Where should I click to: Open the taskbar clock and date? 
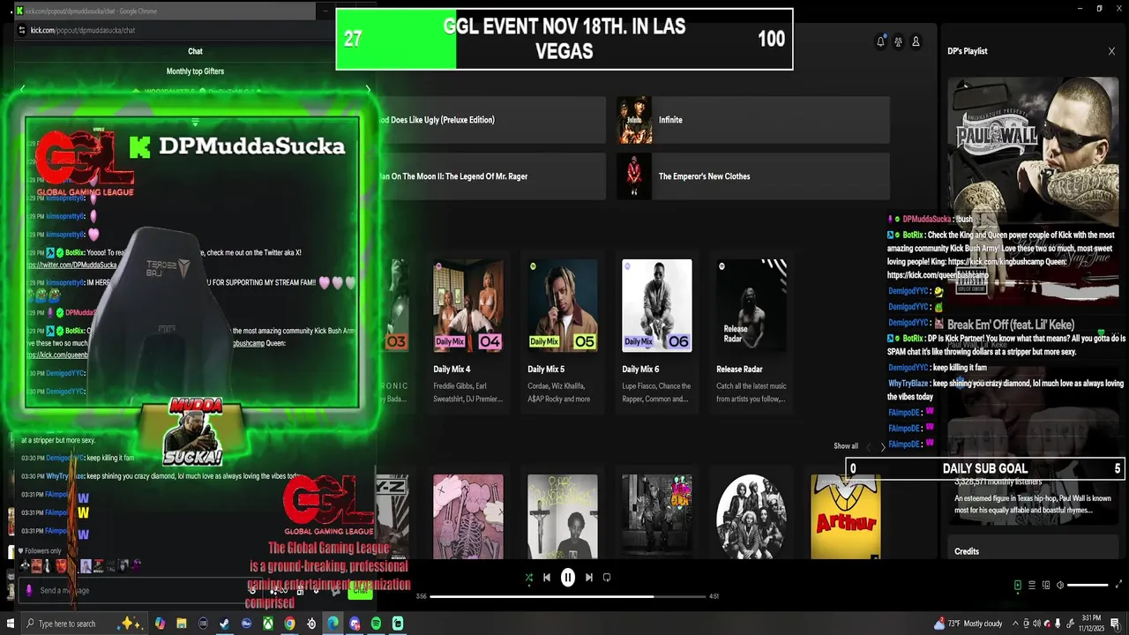pyautogui.click(x=1089, y=624)
